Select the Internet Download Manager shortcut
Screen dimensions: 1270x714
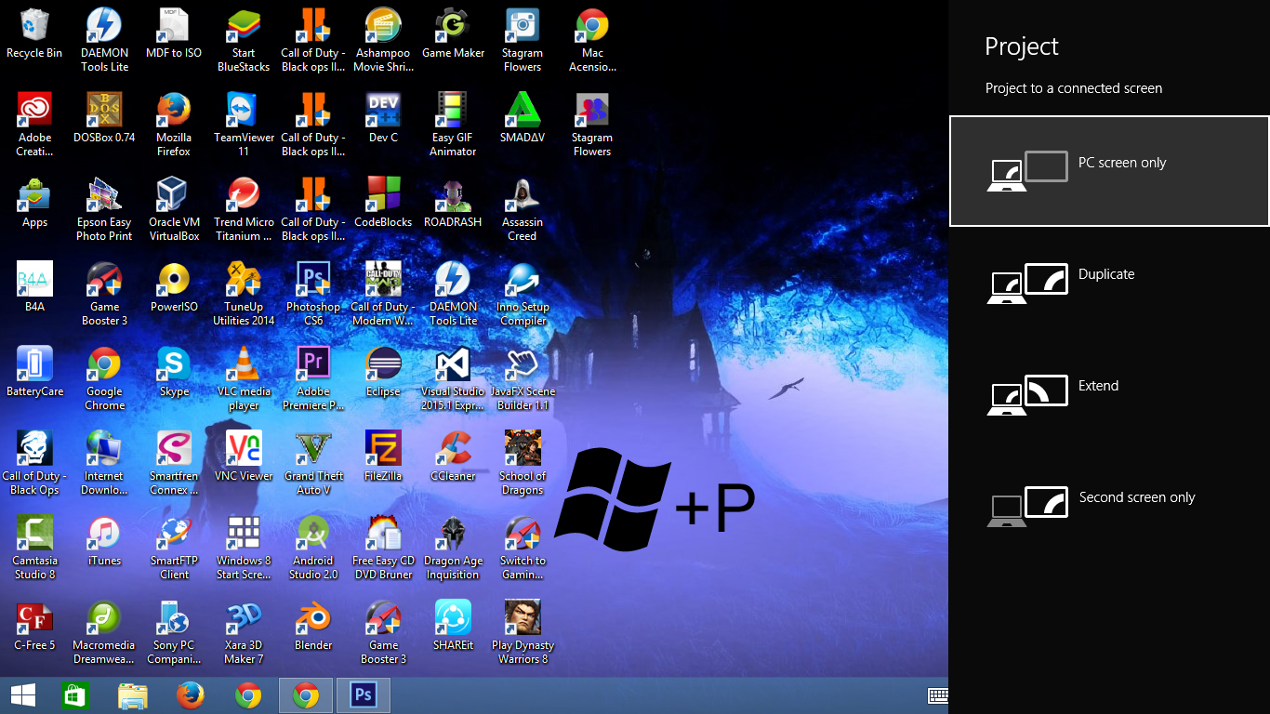[x=104, y=464]
